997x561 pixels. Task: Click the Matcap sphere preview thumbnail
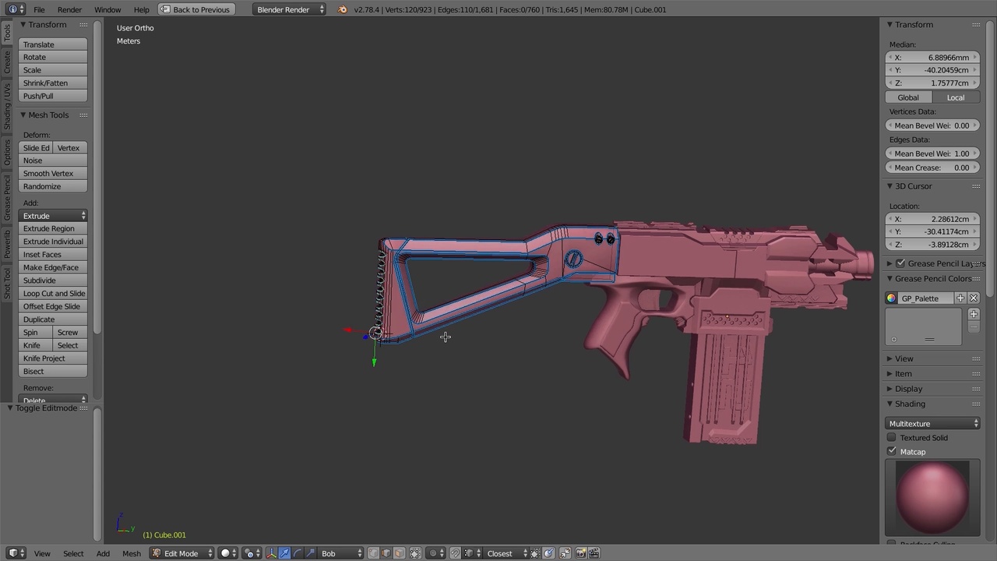pyautogui.click(x=932, y=497)
